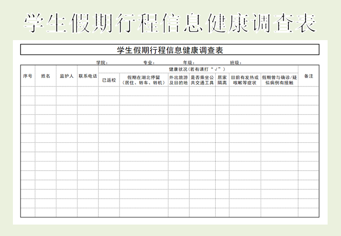
Task: Click the 目前有发热或咳嗽等症状 header
Action: coord(244,80)
